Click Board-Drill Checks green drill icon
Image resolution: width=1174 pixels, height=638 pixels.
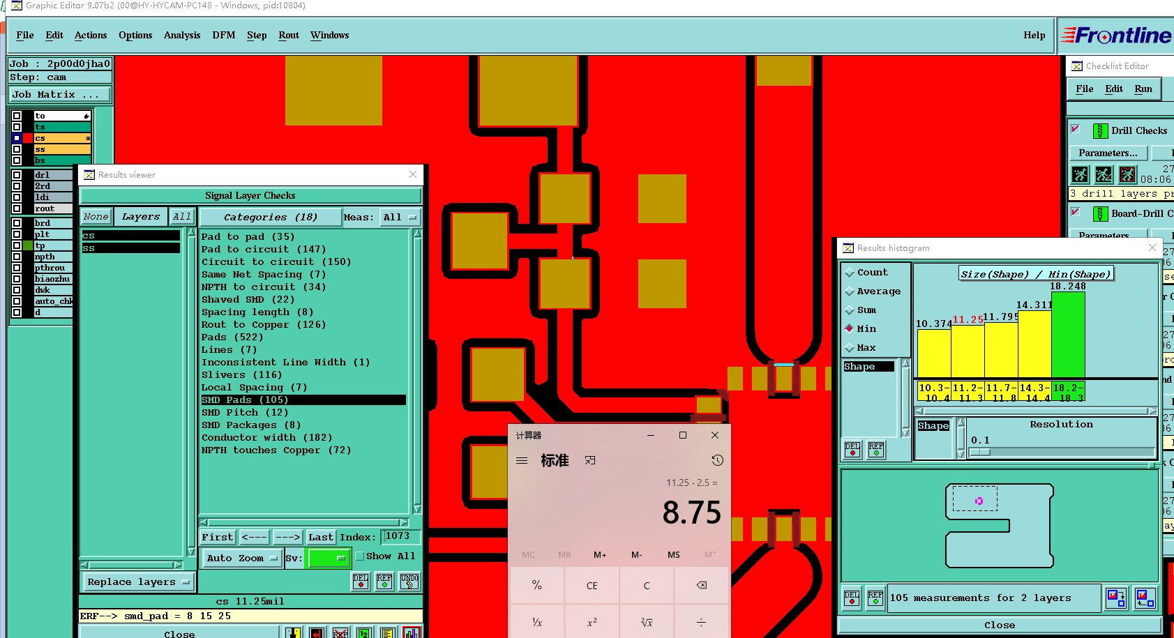pos(1100,213)
